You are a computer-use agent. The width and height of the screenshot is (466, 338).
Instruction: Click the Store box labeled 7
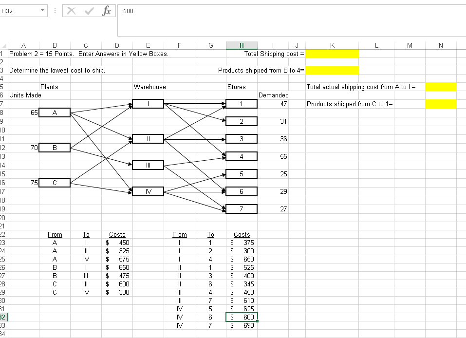pos(241,208)
